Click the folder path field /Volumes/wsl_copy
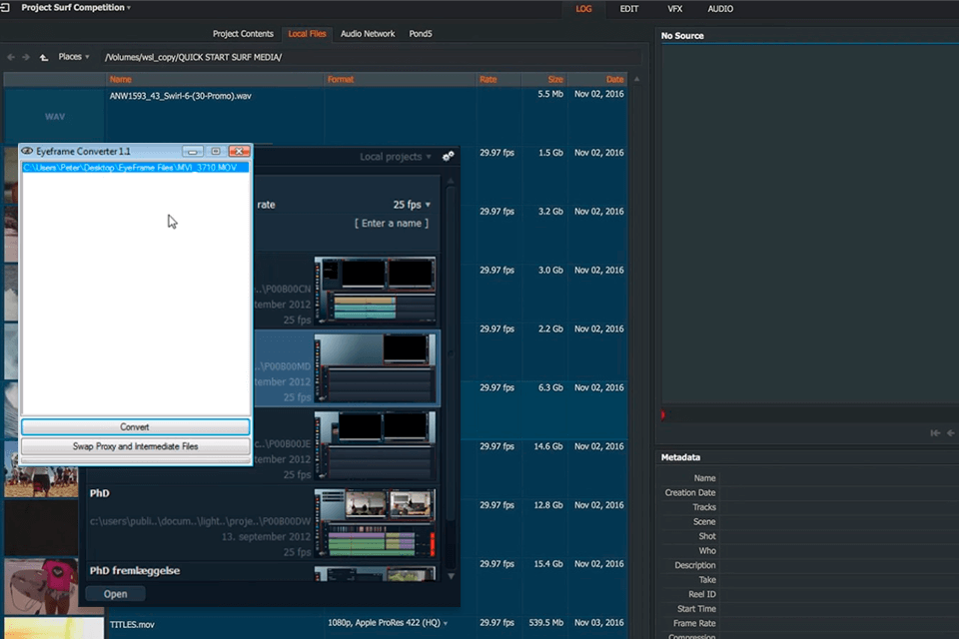The height and width of the screenshot is (639, 959). pos(372,57)
